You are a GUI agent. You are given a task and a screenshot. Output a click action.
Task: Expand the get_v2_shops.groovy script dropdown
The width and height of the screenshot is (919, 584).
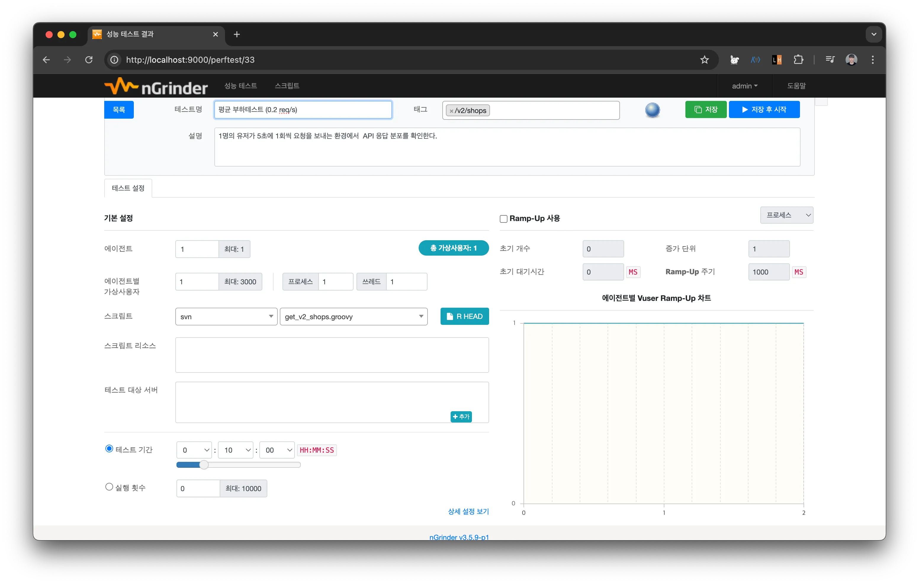(x=354, y=317)
